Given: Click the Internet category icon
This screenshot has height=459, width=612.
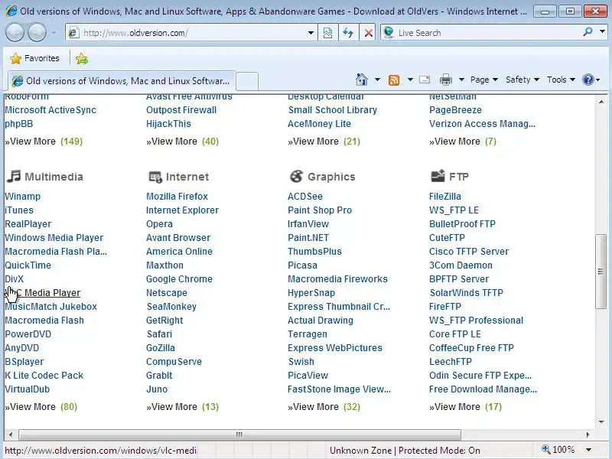Looking at the screenshot, I should 155,177.
